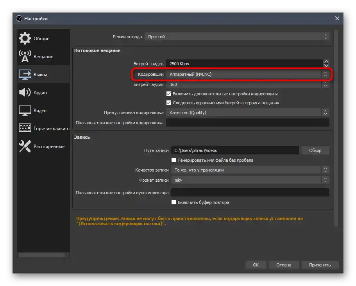
Task: Open the Формат записи mkv dropdown
Action: (249, 180)
